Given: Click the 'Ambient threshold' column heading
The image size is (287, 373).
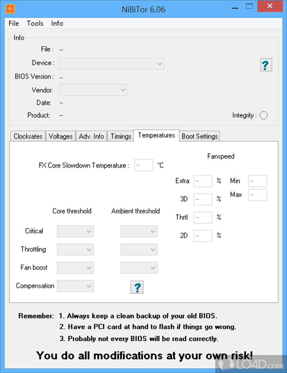Looking at the screenshot, I should coord(136,211).
